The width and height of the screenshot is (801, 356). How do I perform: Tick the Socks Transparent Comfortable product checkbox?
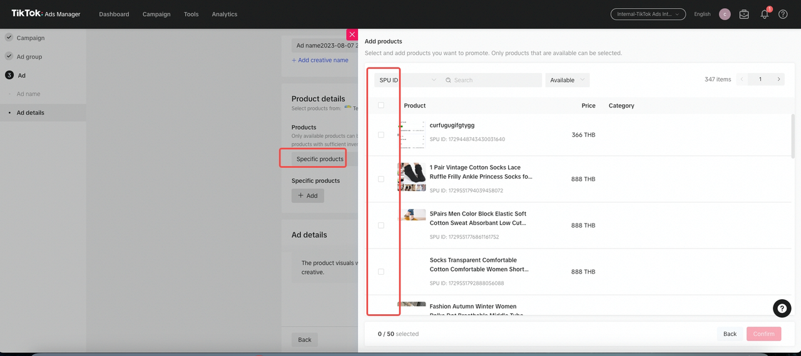(381, 272)
